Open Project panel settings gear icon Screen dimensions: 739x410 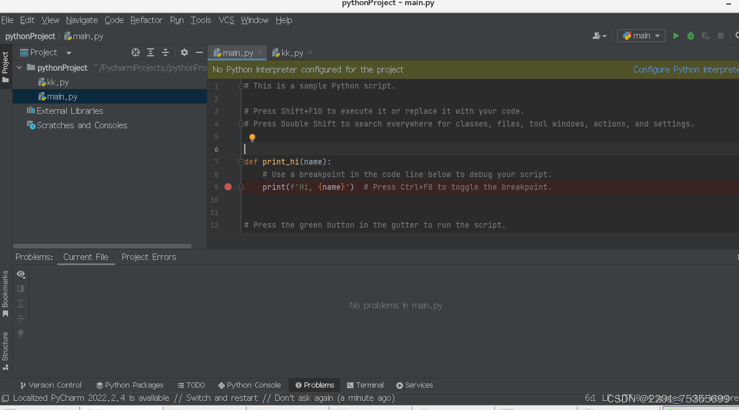point(183,52)
